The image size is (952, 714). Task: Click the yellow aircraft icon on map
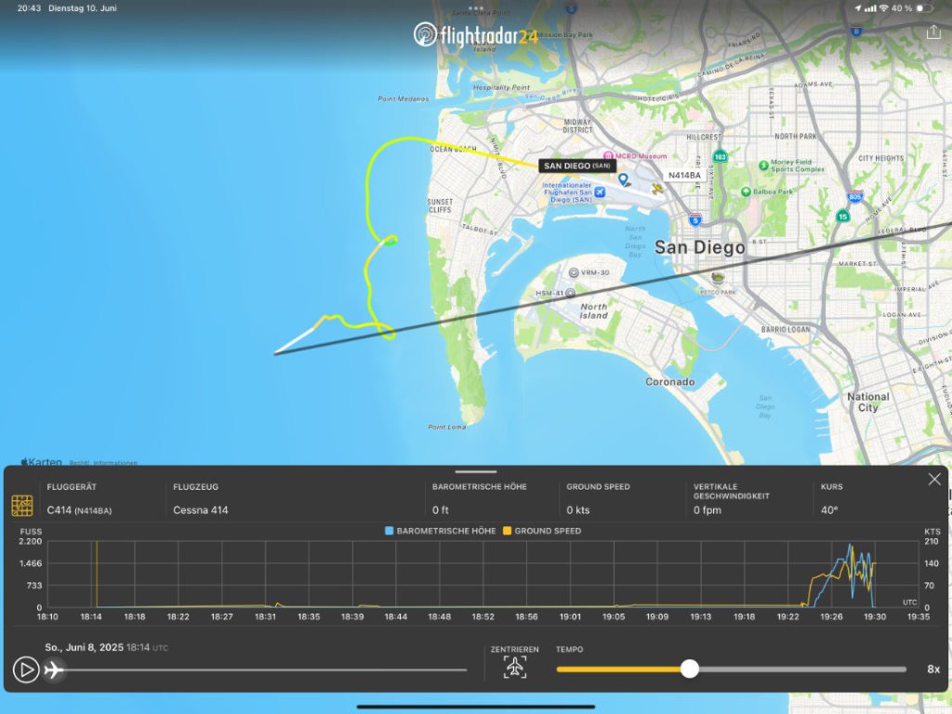coord(657,189)
